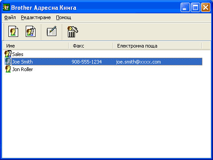Minimize the address book window
The image size is (213, 160).
[x=185, y=7]
